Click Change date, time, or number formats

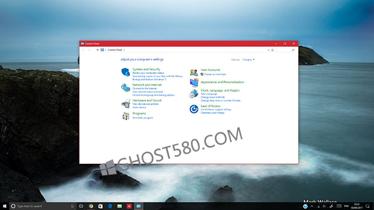(221, 101)
